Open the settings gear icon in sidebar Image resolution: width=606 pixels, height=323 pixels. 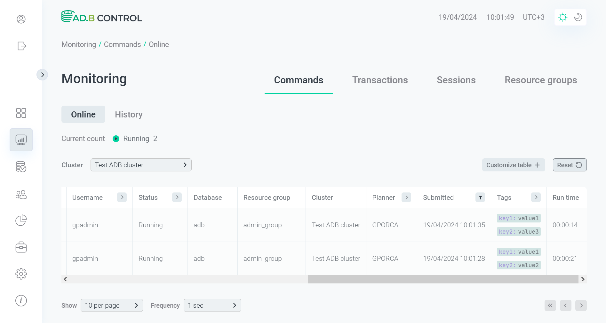[21, 274]
